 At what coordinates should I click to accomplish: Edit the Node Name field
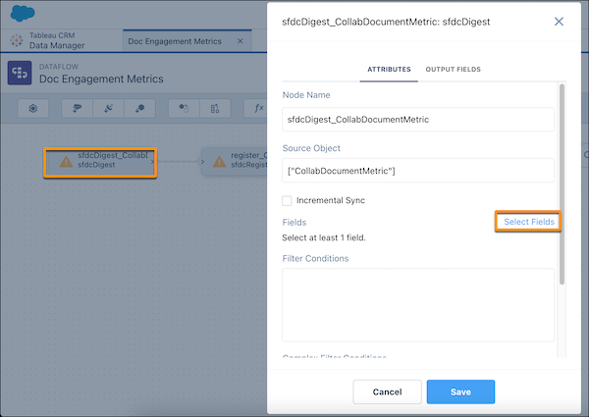(x=418, y=120)
